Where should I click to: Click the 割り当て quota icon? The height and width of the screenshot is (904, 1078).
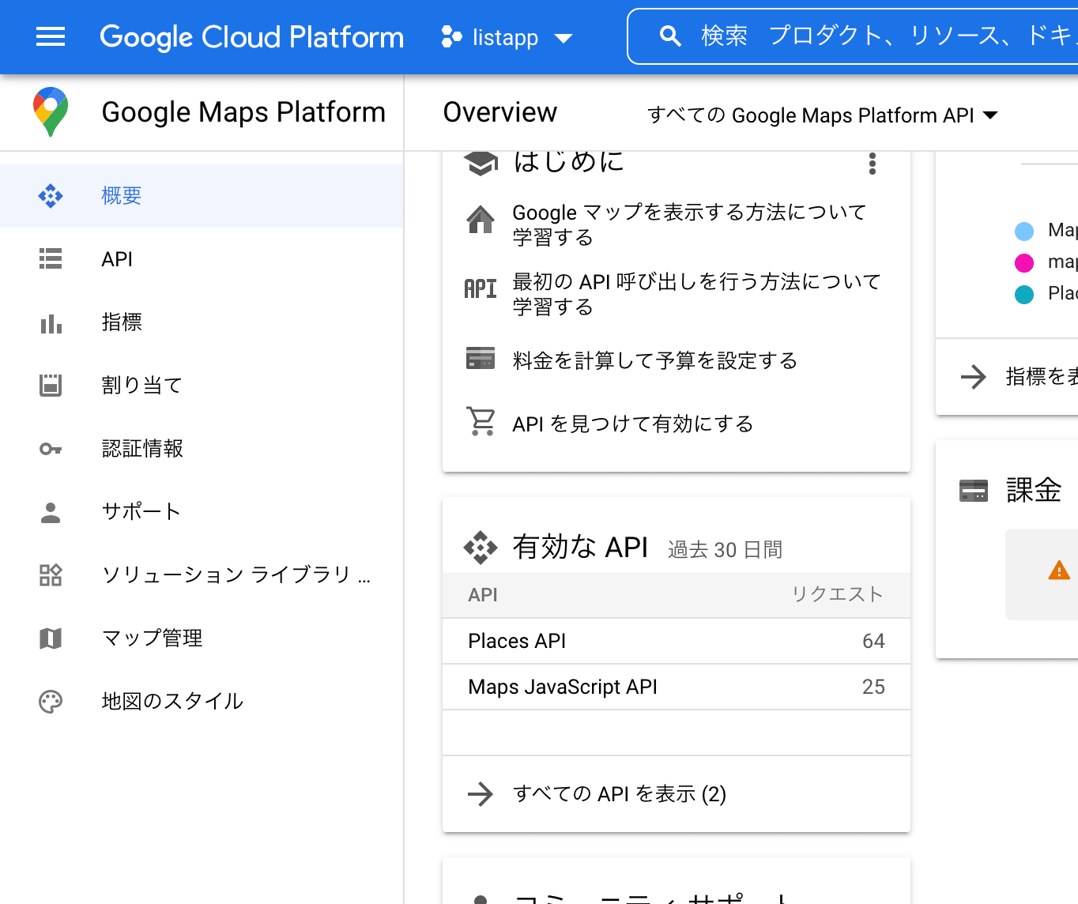click(51, 386)
